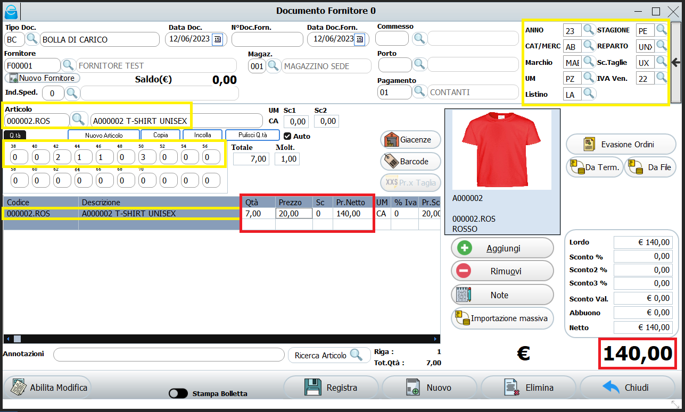Open the Listino lookup selector
Image resolution: width=685 pixels, height=412 pixels.
[588, 94]
